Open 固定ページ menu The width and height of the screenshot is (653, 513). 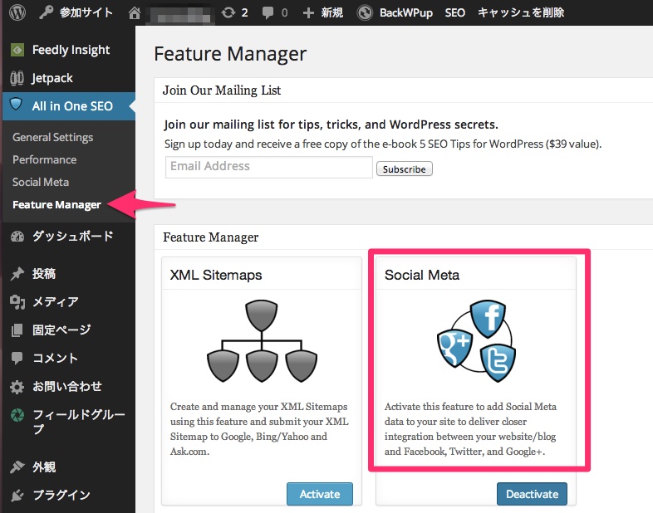coord(61,330)
